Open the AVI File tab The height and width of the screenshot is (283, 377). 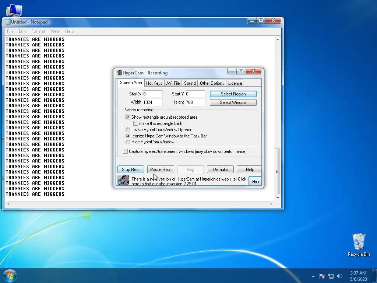click(x=173, y=83)
